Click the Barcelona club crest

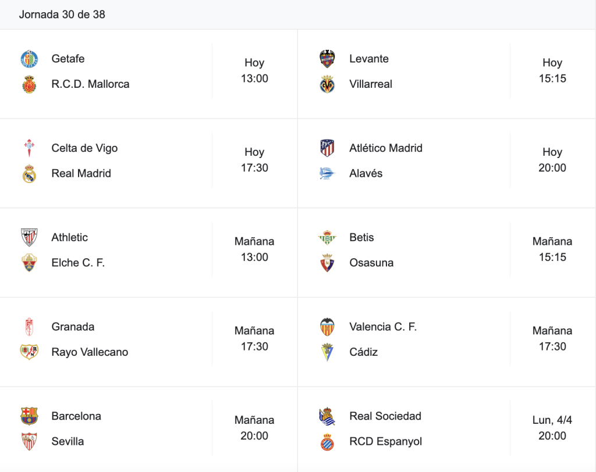click(x=29, y=416)
